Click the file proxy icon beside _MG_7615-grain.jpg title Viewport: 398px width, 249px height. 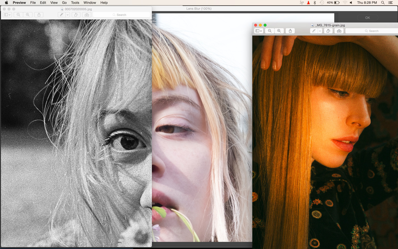click(x=313, y=25)
